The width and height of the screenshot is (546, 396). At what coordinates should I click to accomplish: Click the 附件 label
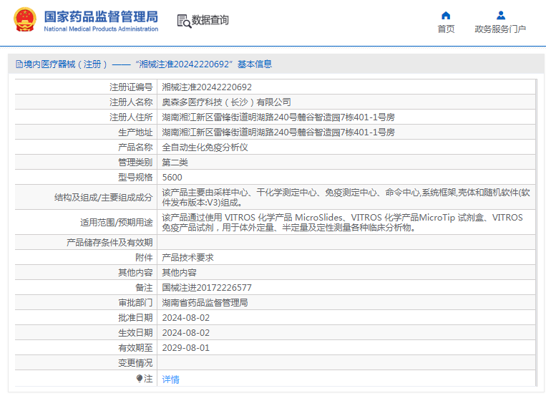(x=144, y=258)
